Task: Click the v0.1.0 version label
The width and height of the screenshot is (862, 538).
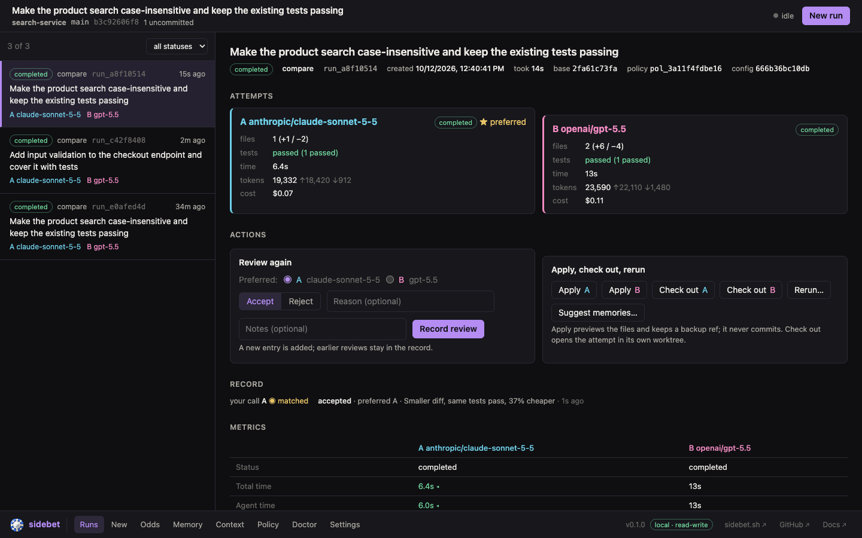Action: click(x=635, y=525)
